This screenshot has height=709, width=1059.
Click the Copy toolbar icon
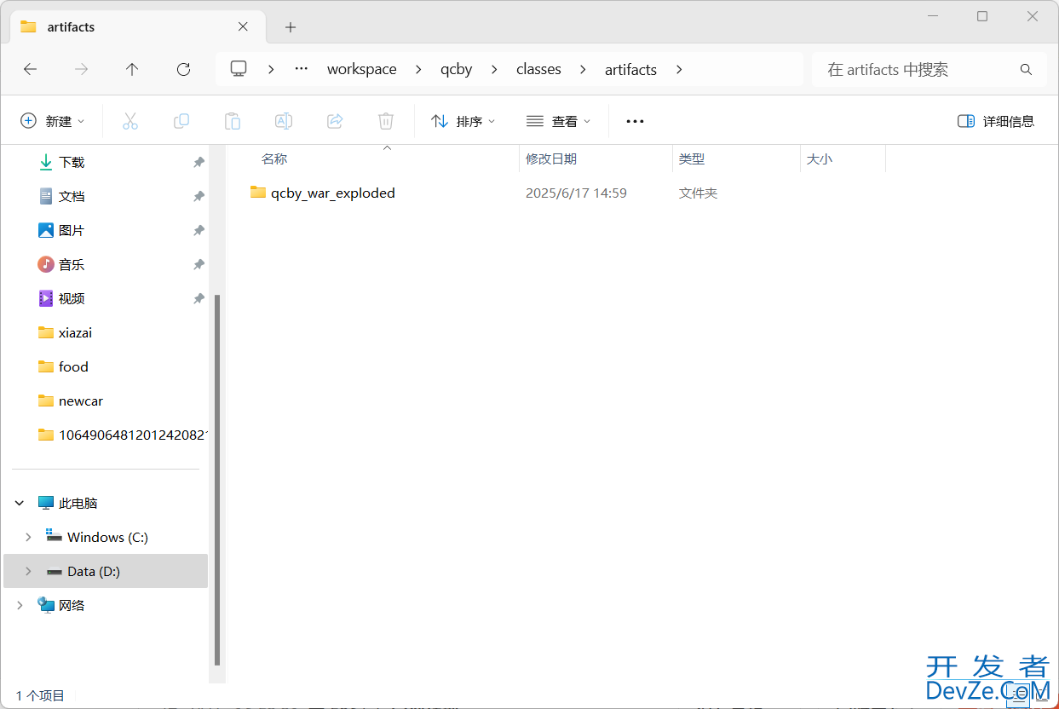[x=181, y=121]
